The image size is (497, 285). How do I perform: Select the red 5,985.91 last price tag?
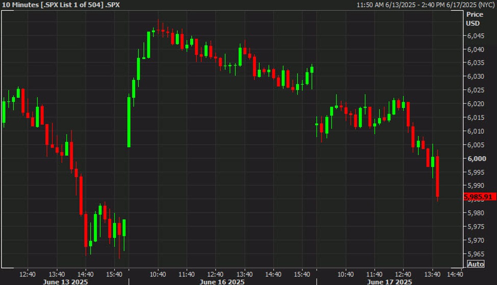(x=478, y=197)
